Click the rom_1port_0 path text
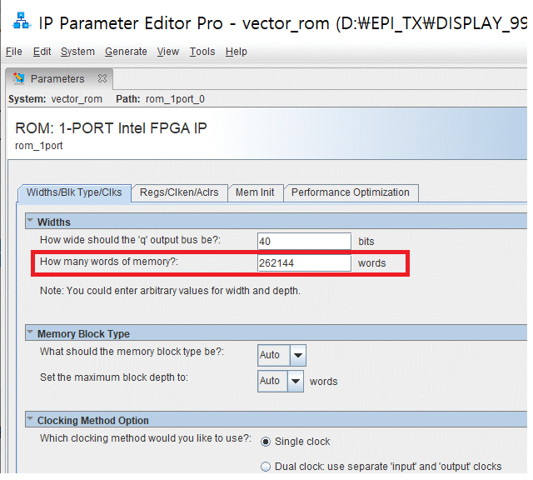 coord(175,99)
